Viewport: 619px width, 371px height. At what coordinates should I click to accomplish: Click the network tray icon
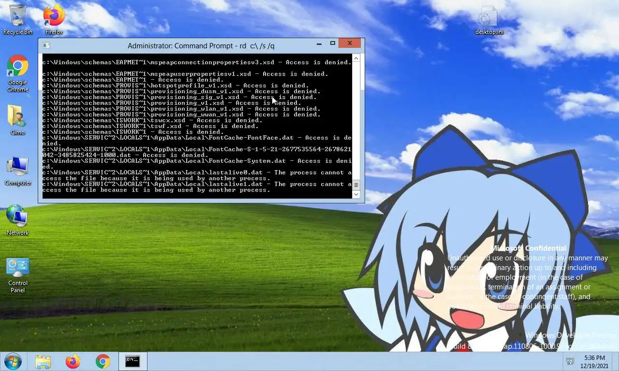point(570,361)
